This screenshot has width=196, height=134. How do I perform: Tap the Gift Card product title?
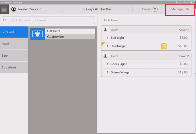coord(53,31)
